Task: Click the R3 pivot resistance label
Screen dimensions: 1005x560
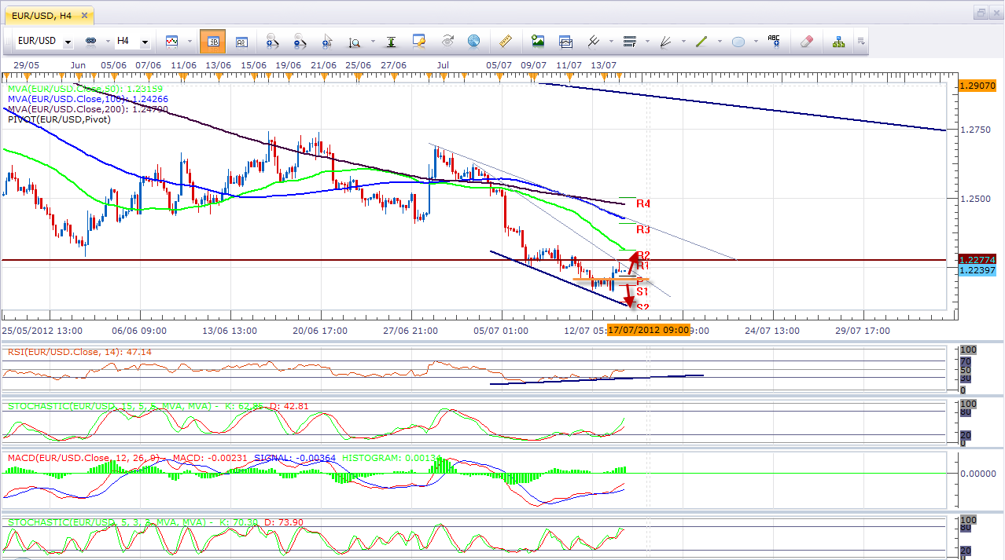Action: pos(643,230)
